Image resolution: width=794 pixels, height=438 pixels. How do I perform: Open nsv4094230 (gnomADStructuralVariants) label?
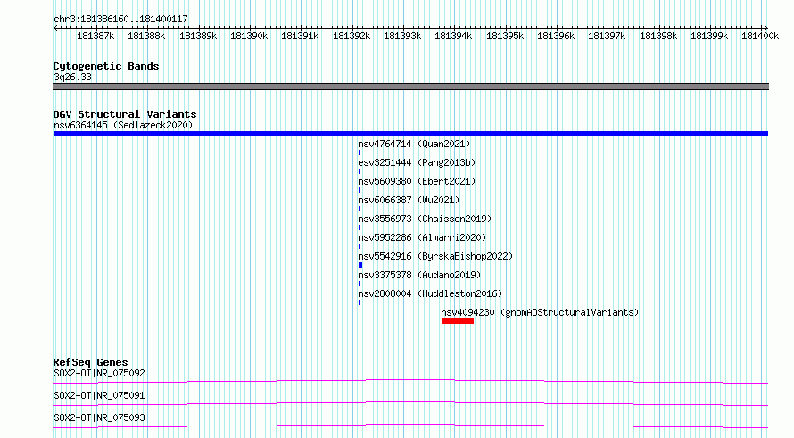click(x=540, y=312)
